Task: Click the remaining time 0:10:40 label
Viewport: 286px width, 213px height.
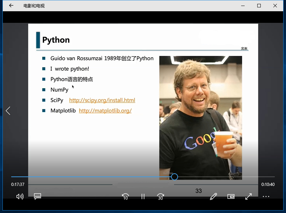Action: coord(268,185)
